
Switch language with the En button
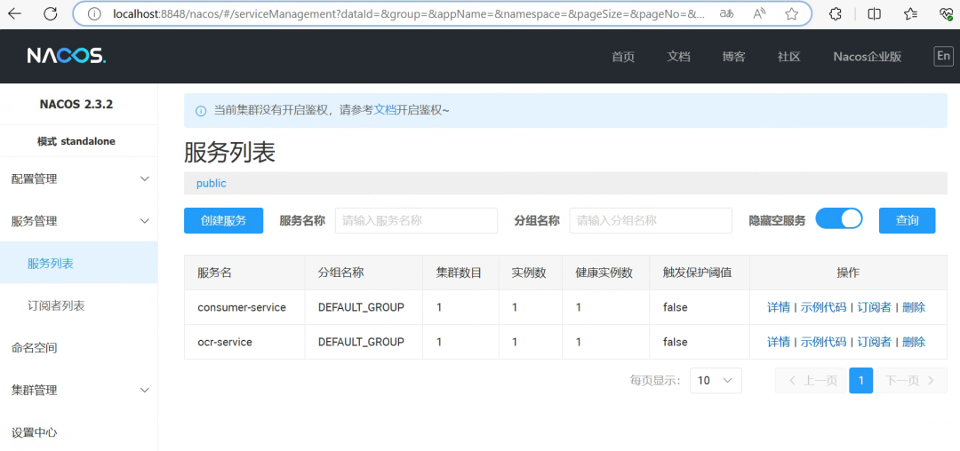tap(943, 56)
